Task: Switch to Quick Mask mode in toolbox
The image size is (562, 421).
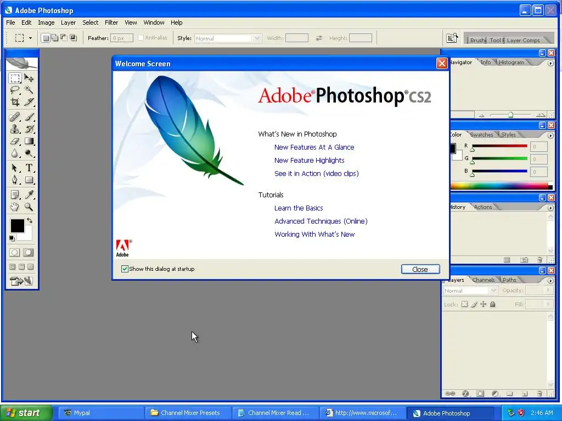Action: [29, 252]
